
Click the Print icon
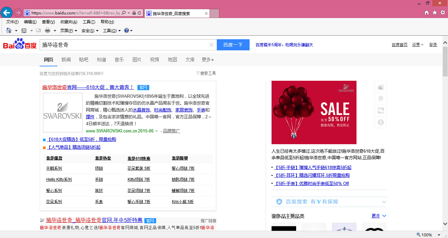click(48, 31)
